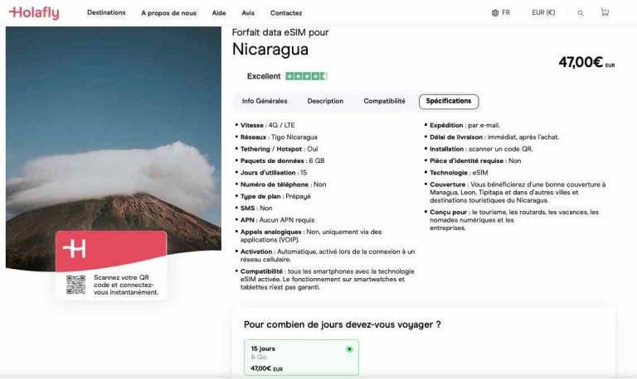
Task: Click the globe language icon
Action: click(495, 12)
